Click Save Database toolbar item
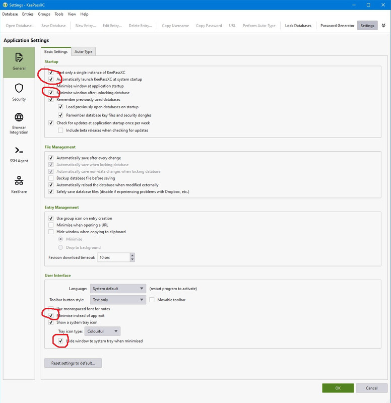The width and height of the screenshot is (391, 403). click(53, 26)
